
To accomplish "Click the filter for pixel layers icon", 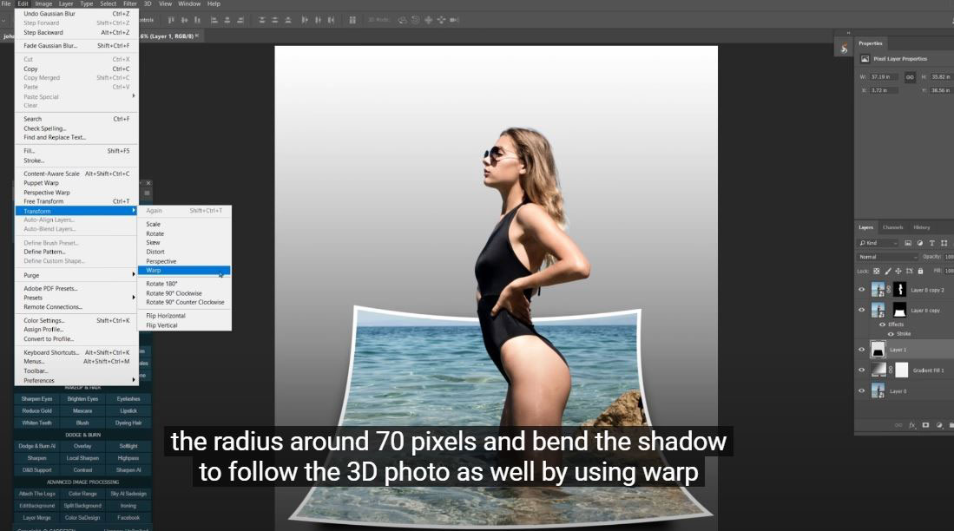I will [x=908, y=243].
